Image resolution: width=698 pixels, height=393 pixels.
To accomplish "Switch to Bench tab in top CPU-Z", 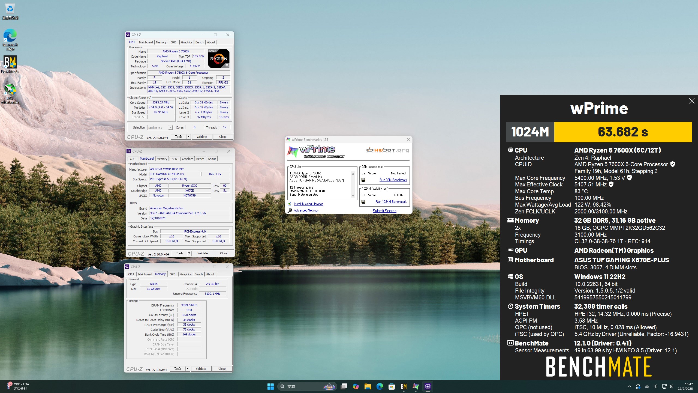I will (x=200, y=42).
